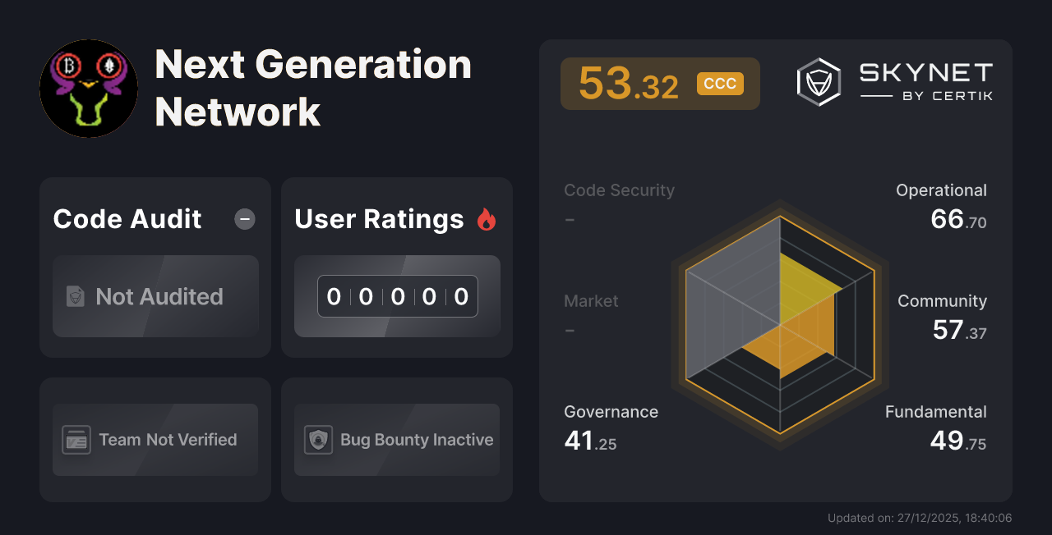Image resolution: width=1052 pixels, height=535 pixels.
Task: Switch to the Operational metric view
Action: (x=941, y=190)
